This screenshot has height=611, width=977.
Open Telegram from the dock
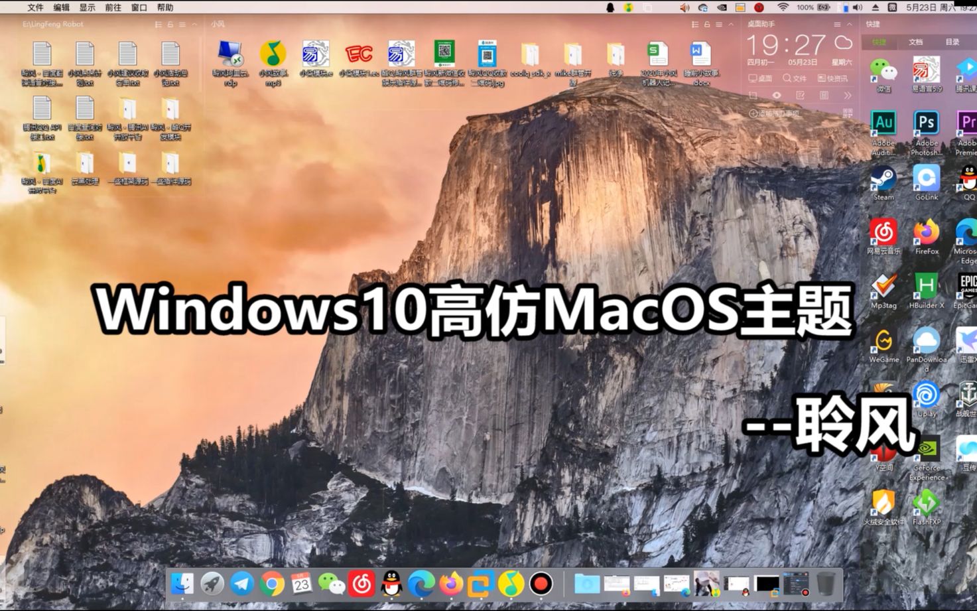(242, 584)
